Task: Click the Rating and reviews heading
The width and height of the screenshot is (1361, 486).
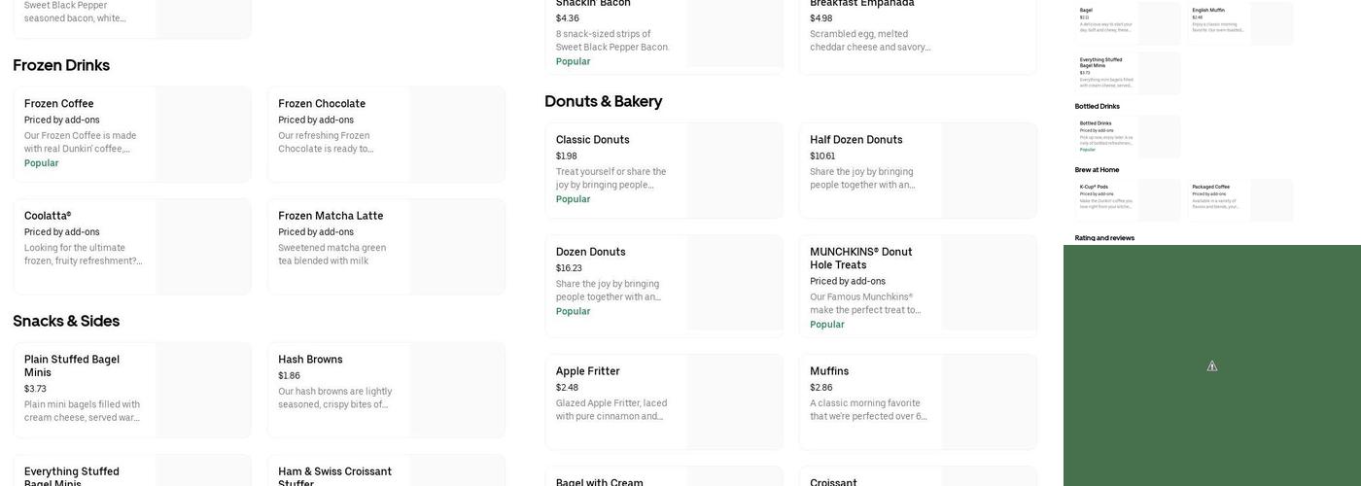Action: pyautogui.click(x=1104, y=238)
